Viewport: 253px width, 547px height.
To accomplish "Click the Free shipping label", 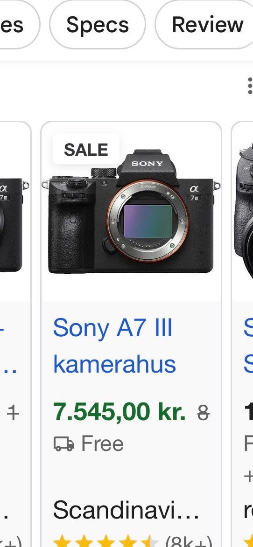I will click(x=102, y=444).
